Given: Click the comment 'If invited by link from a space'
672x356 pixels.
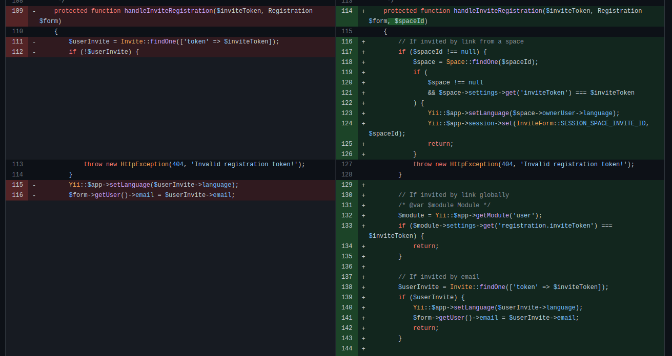Looking at the screenshot, I should pos(454,41).
